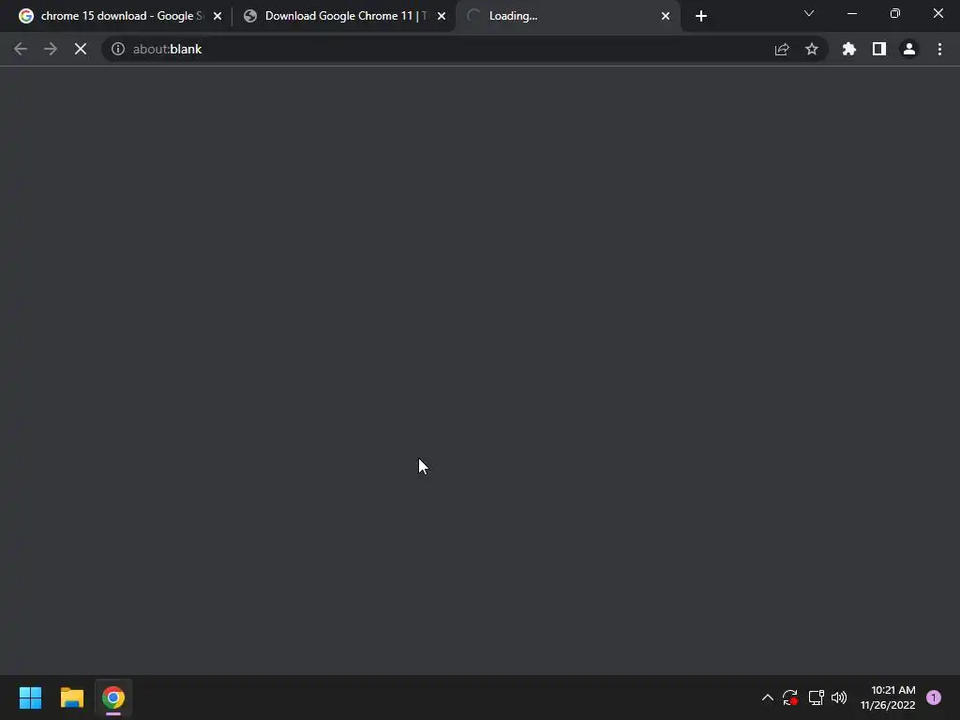Open the Windows Start menu
This screenshot has height=720, width=960.
point(30,697)
